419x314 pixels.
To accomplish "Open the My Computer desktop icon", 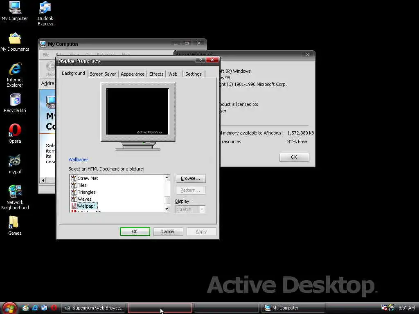I will 15,11.
